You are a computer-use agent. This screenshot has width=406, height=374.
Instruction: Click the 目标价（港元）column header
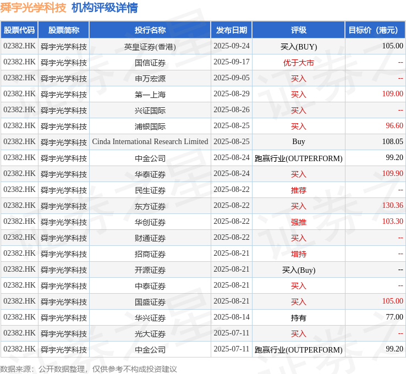pos(375,30)
